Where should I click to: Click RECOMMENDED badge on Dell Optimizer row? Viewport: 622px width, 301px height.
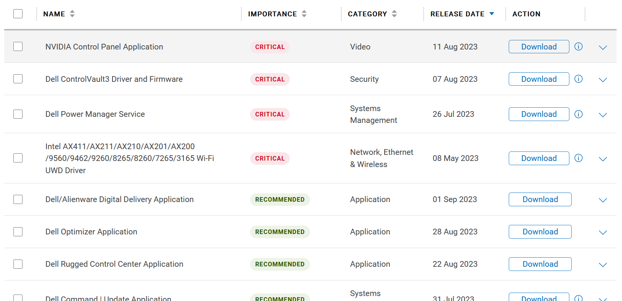[x=280, y=232]
